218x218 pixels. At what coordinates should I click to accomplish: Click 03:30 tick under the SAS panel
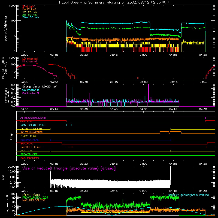click(84, 191)
